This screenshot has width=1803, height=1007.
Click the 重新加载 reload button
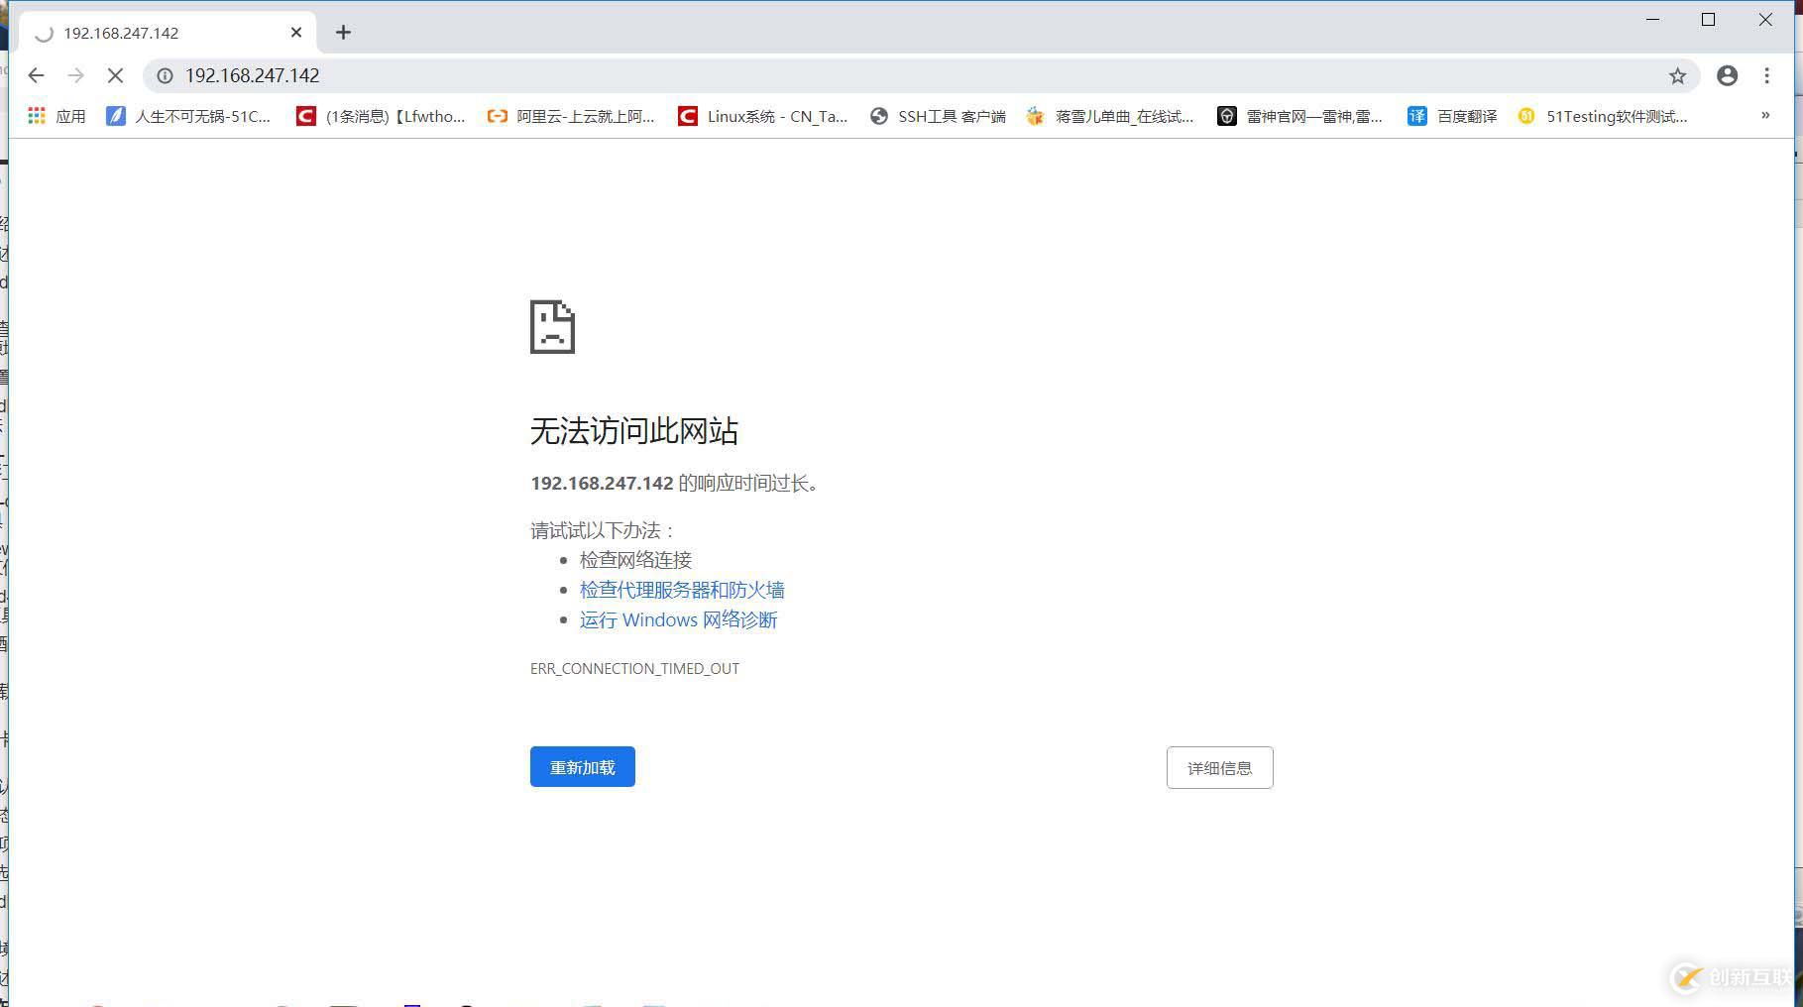583,767
